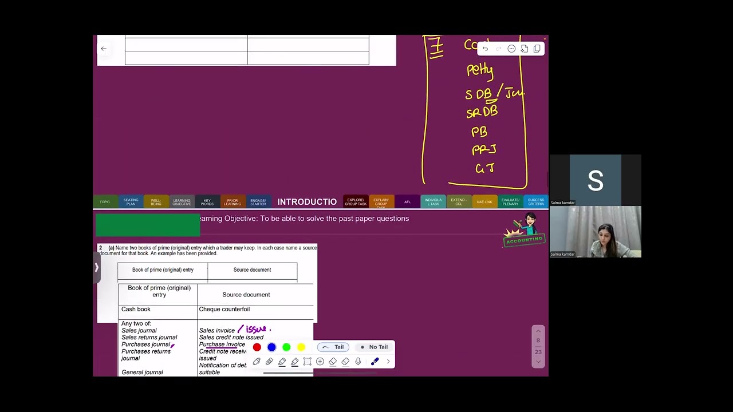Click the microphone recording icon
733x412 pixels.
tap(358, 362)
